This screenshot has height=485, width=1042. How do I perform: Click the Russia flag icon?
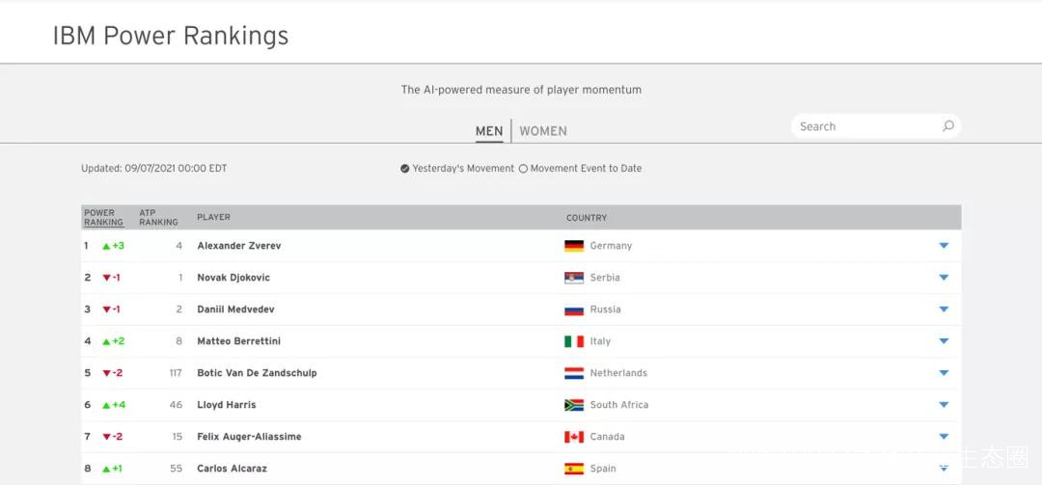[x=574, y=310]
